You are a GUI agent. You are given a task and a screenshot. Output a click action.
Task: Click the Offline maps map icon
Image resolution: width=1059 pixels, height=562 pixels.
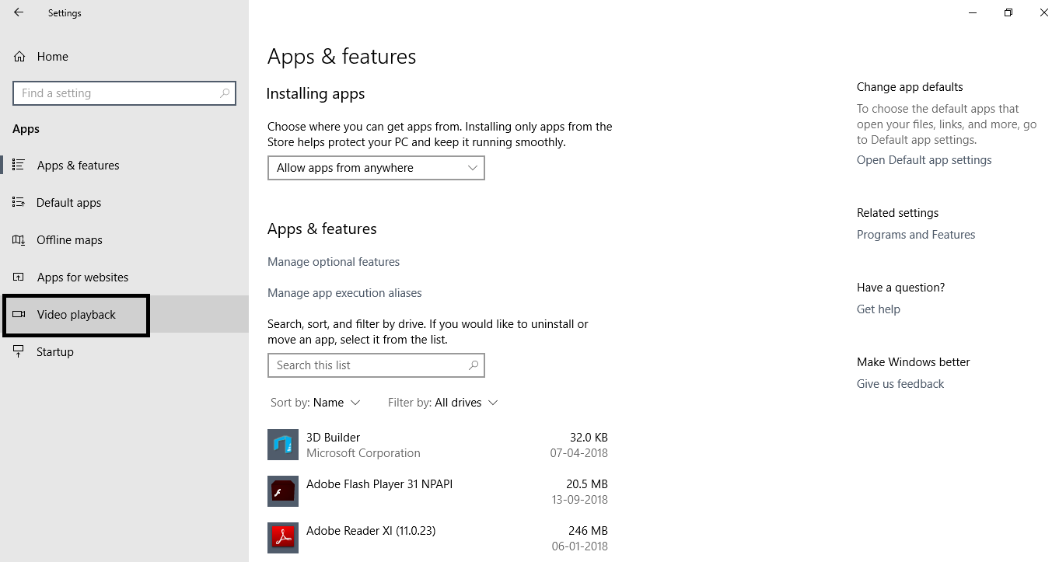pos(19,239)
